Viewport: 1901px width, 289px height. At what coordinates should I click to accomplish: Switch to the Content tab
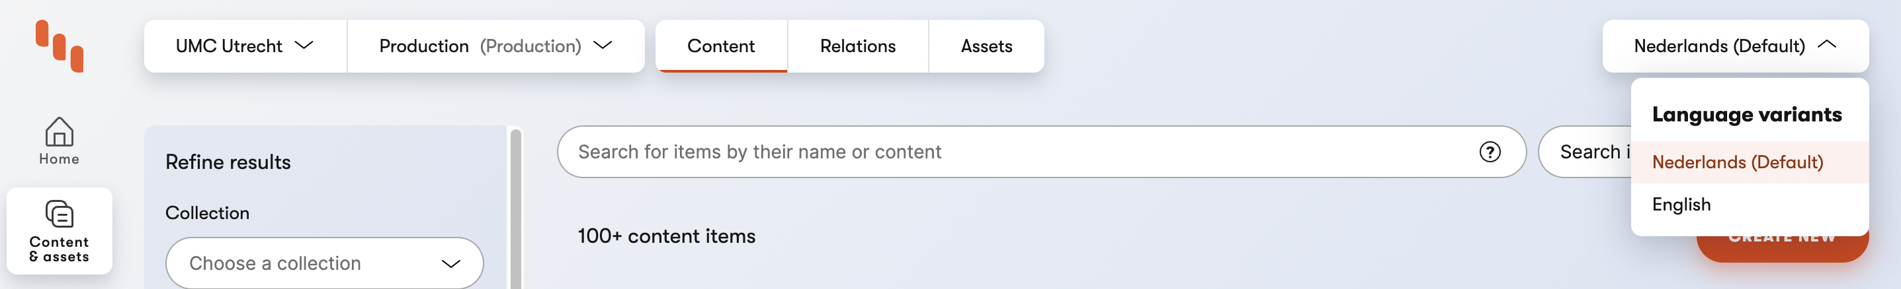[720, 46]
